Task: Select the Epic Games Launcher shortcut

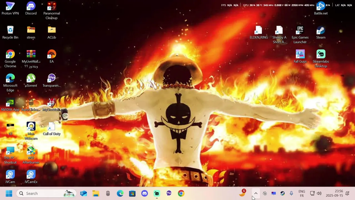Action: [300, 35]
